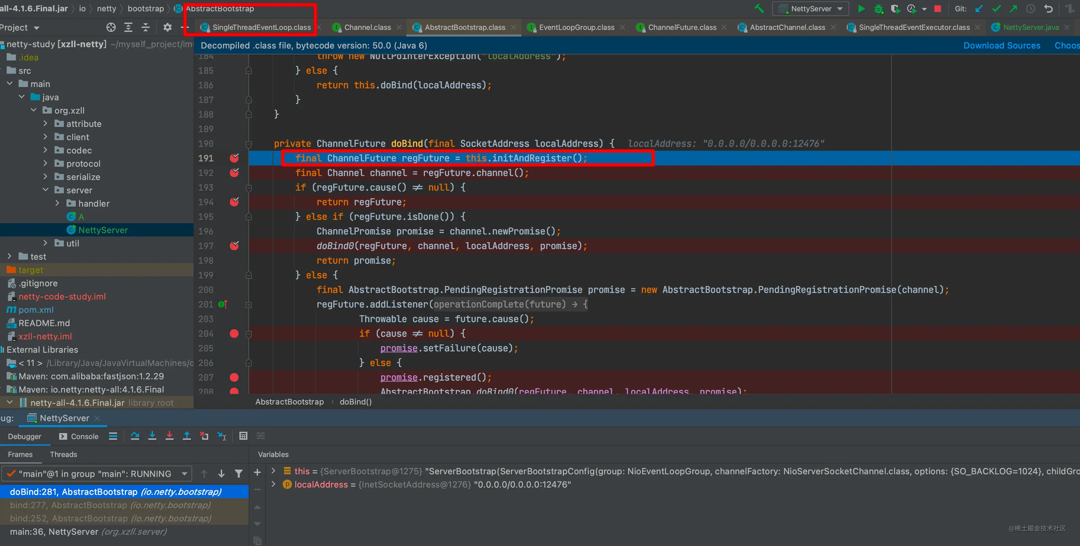Click the Step Into debugger icon
Screen dimensions: 1080x546
[152, 436]
